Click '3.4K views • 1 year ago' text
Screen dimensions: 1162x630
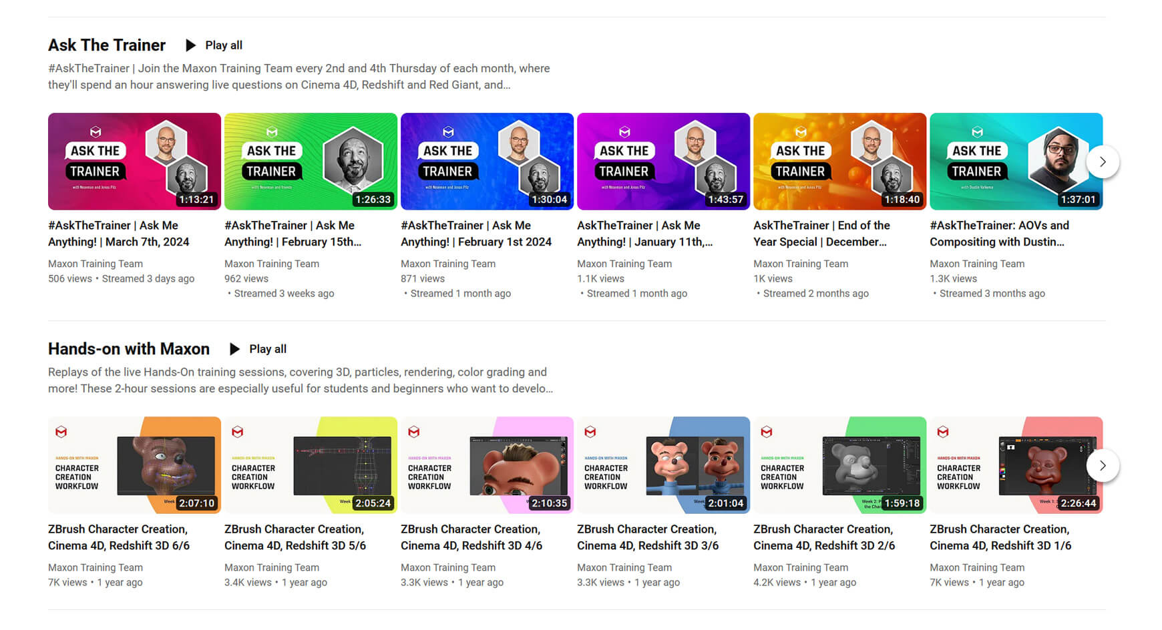276,582
